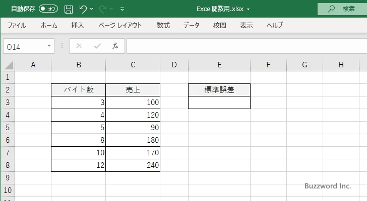Select column H header
This screenshot has height=201, width=367.
(341, 65)
